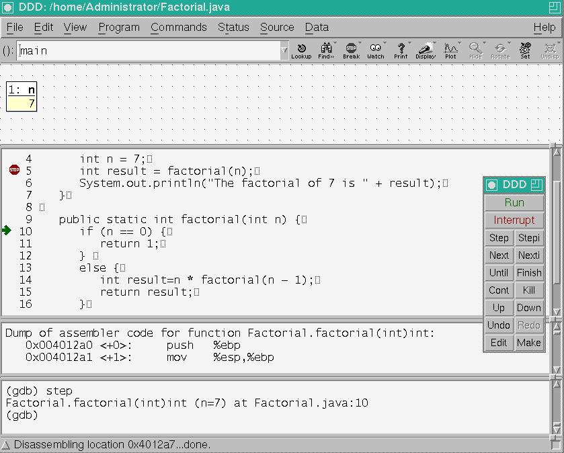Click the main window title bar menu icon
Image resolution: width=564 pixels, height=453 pixels.
(8, 7)
